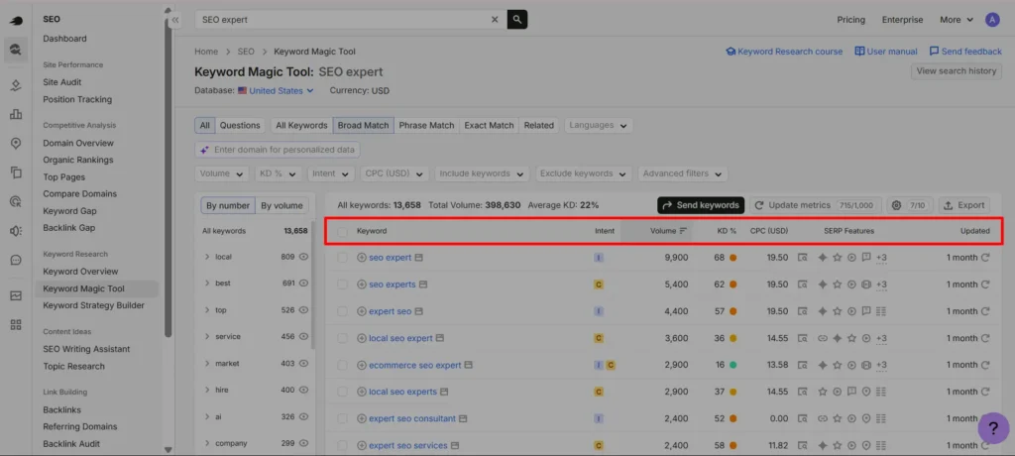Toggle eye icon for service group
This screenshot has width=1015, height=456.
click(303, 336)
